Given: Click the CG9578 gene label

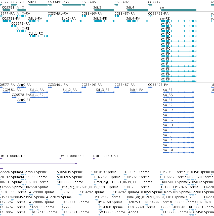Looking at the screenshot, I should tap(17, 2).
